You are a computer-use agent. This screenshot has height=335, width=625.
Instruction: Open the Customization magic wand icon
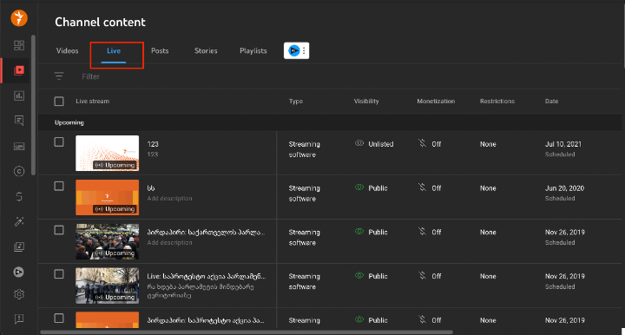coord(19,221)
